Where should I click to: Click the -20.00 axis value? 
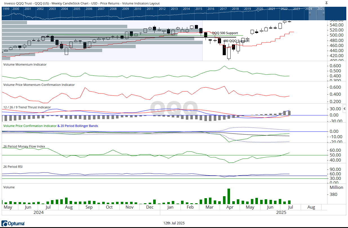336,142
